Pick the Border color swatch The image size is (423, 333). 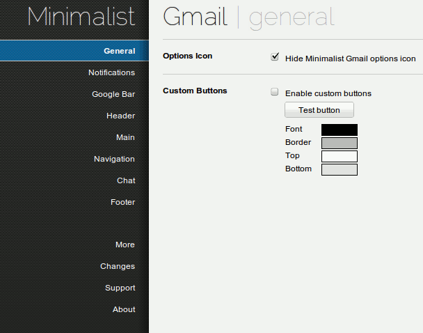340,143
